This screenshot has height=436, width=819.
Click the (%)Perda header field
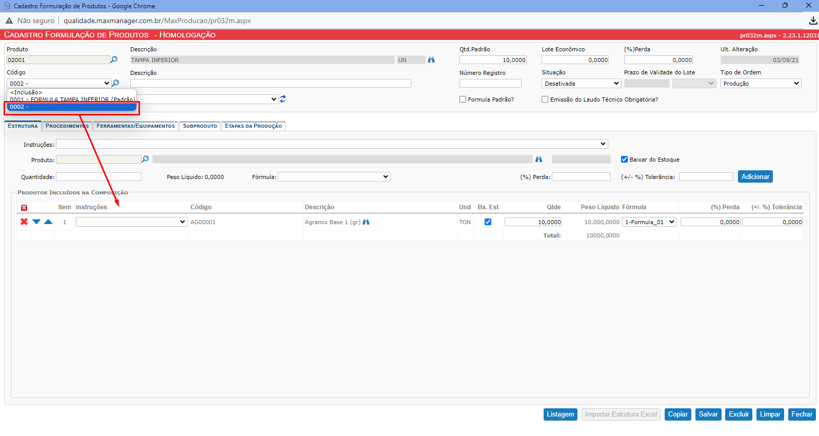tap(658, 60)
